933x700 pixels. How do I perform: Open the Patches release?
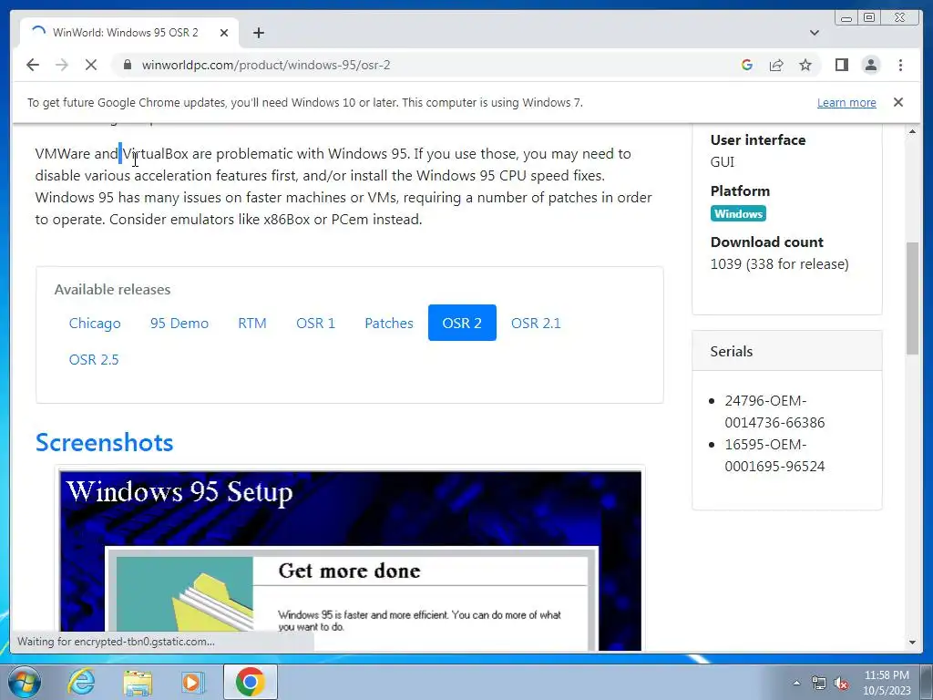[x=388, y=324]
